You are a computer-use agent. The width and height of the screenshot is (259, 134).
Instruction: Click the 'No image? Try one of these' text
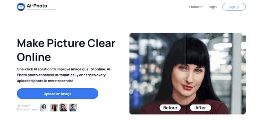[x=27, y=107]
